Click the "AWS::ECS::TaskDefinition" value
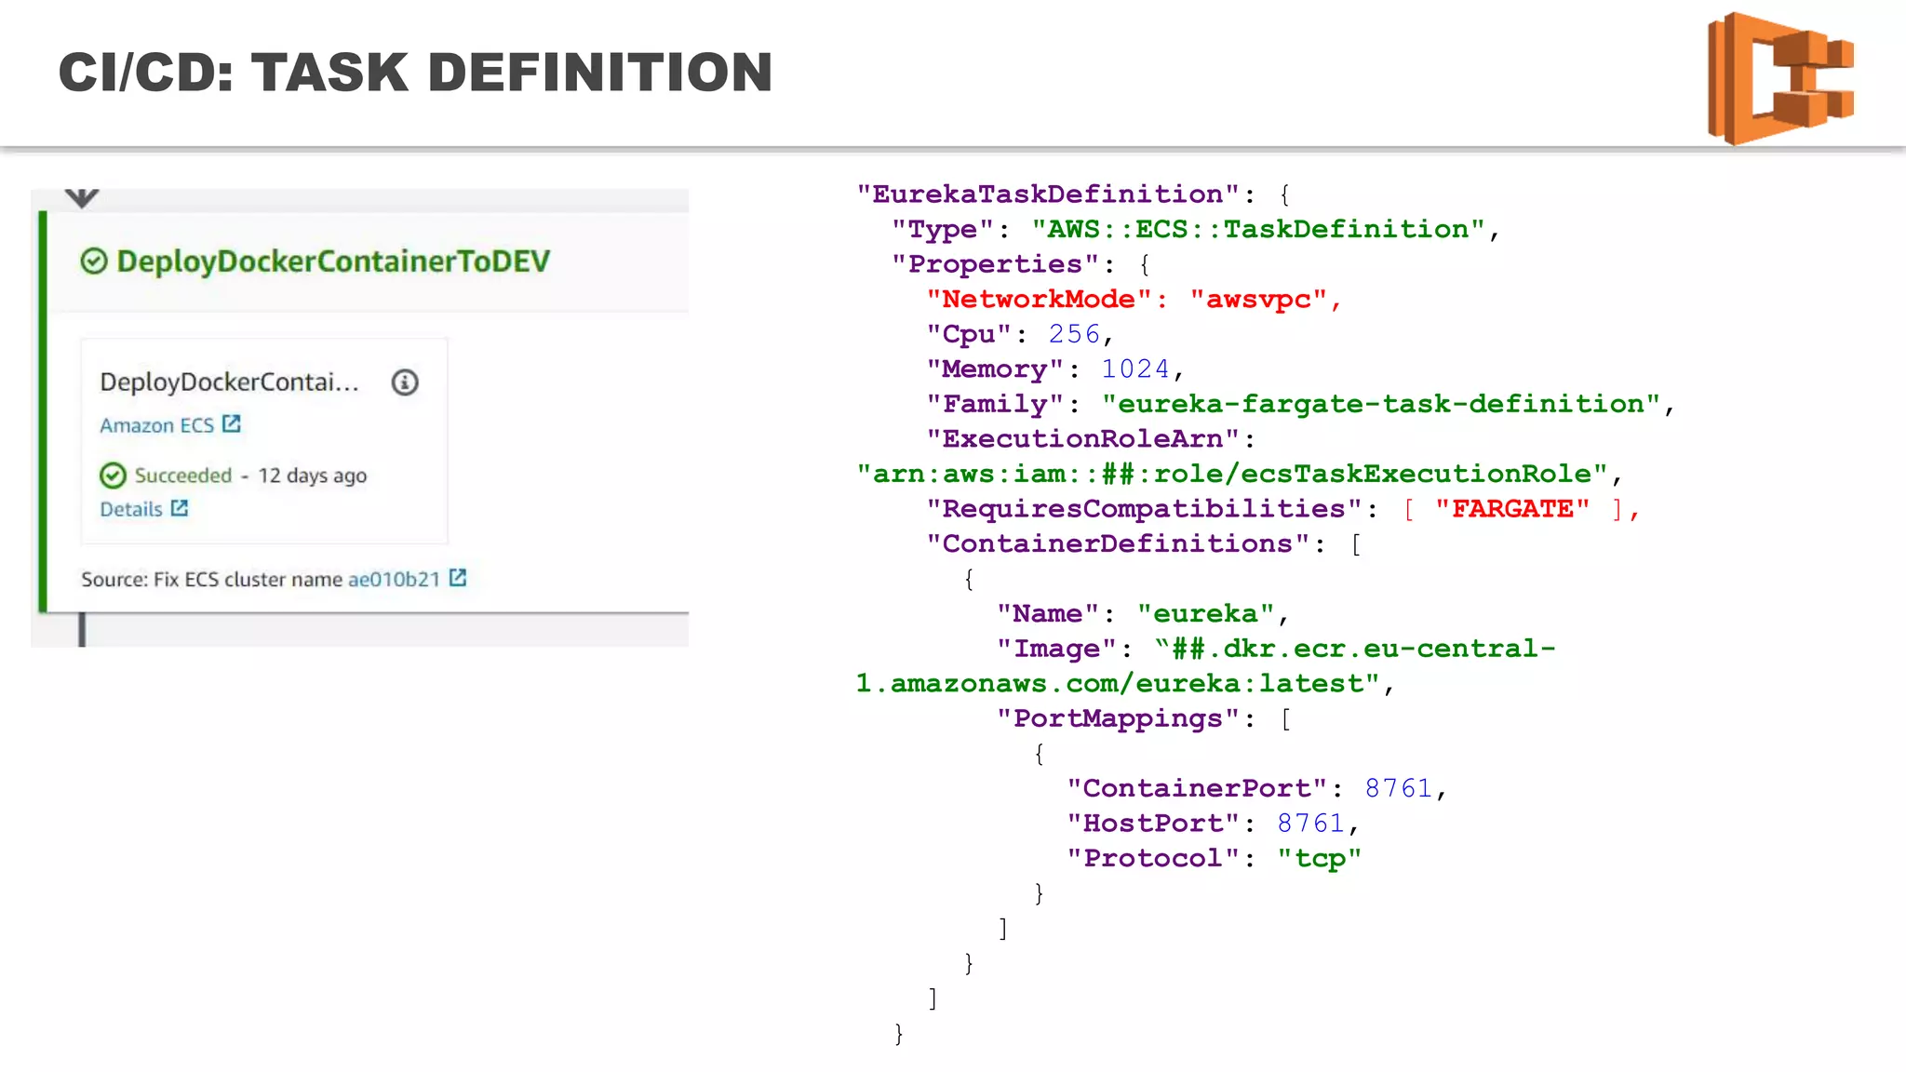1906x1072 pixels. tap(1257, 229)
